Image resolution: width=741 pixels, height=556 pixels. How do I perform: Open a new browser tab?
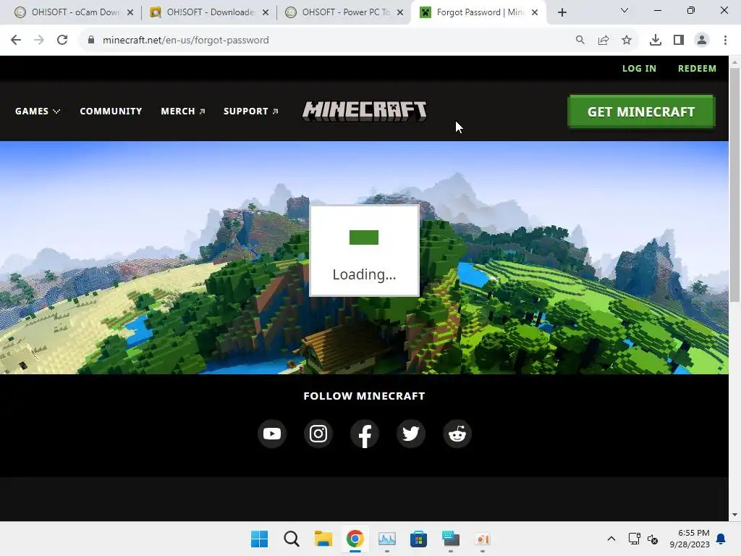coord(562,13)
